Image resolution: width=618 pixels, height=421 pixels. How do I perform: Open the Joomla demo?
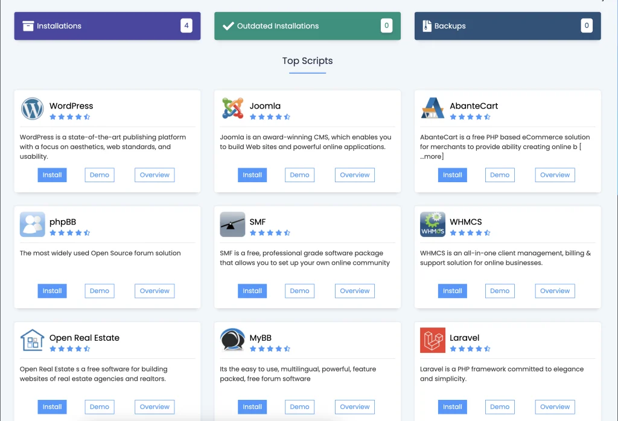pyautogui.click(x=299, y=175)
